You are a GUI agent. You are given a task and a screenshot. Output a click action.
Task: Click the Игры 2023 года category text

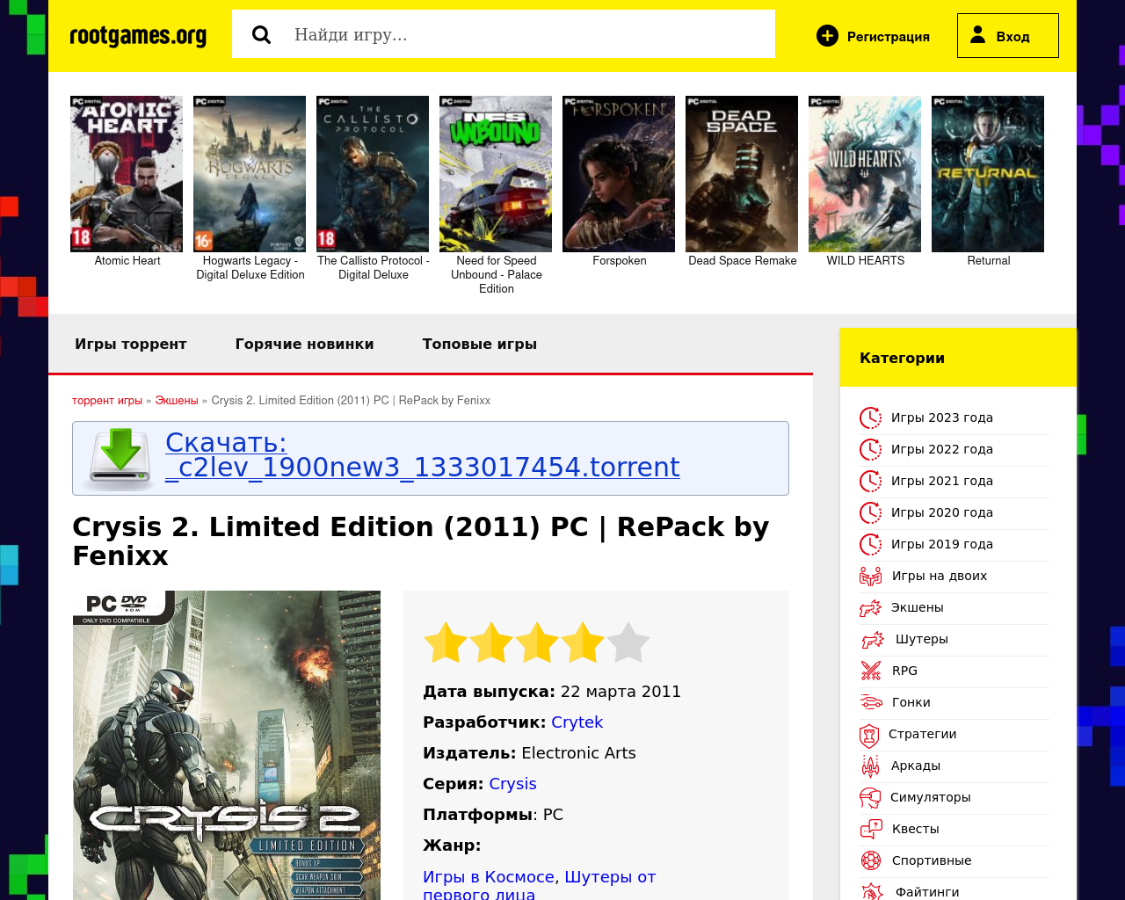click(942, 417)
